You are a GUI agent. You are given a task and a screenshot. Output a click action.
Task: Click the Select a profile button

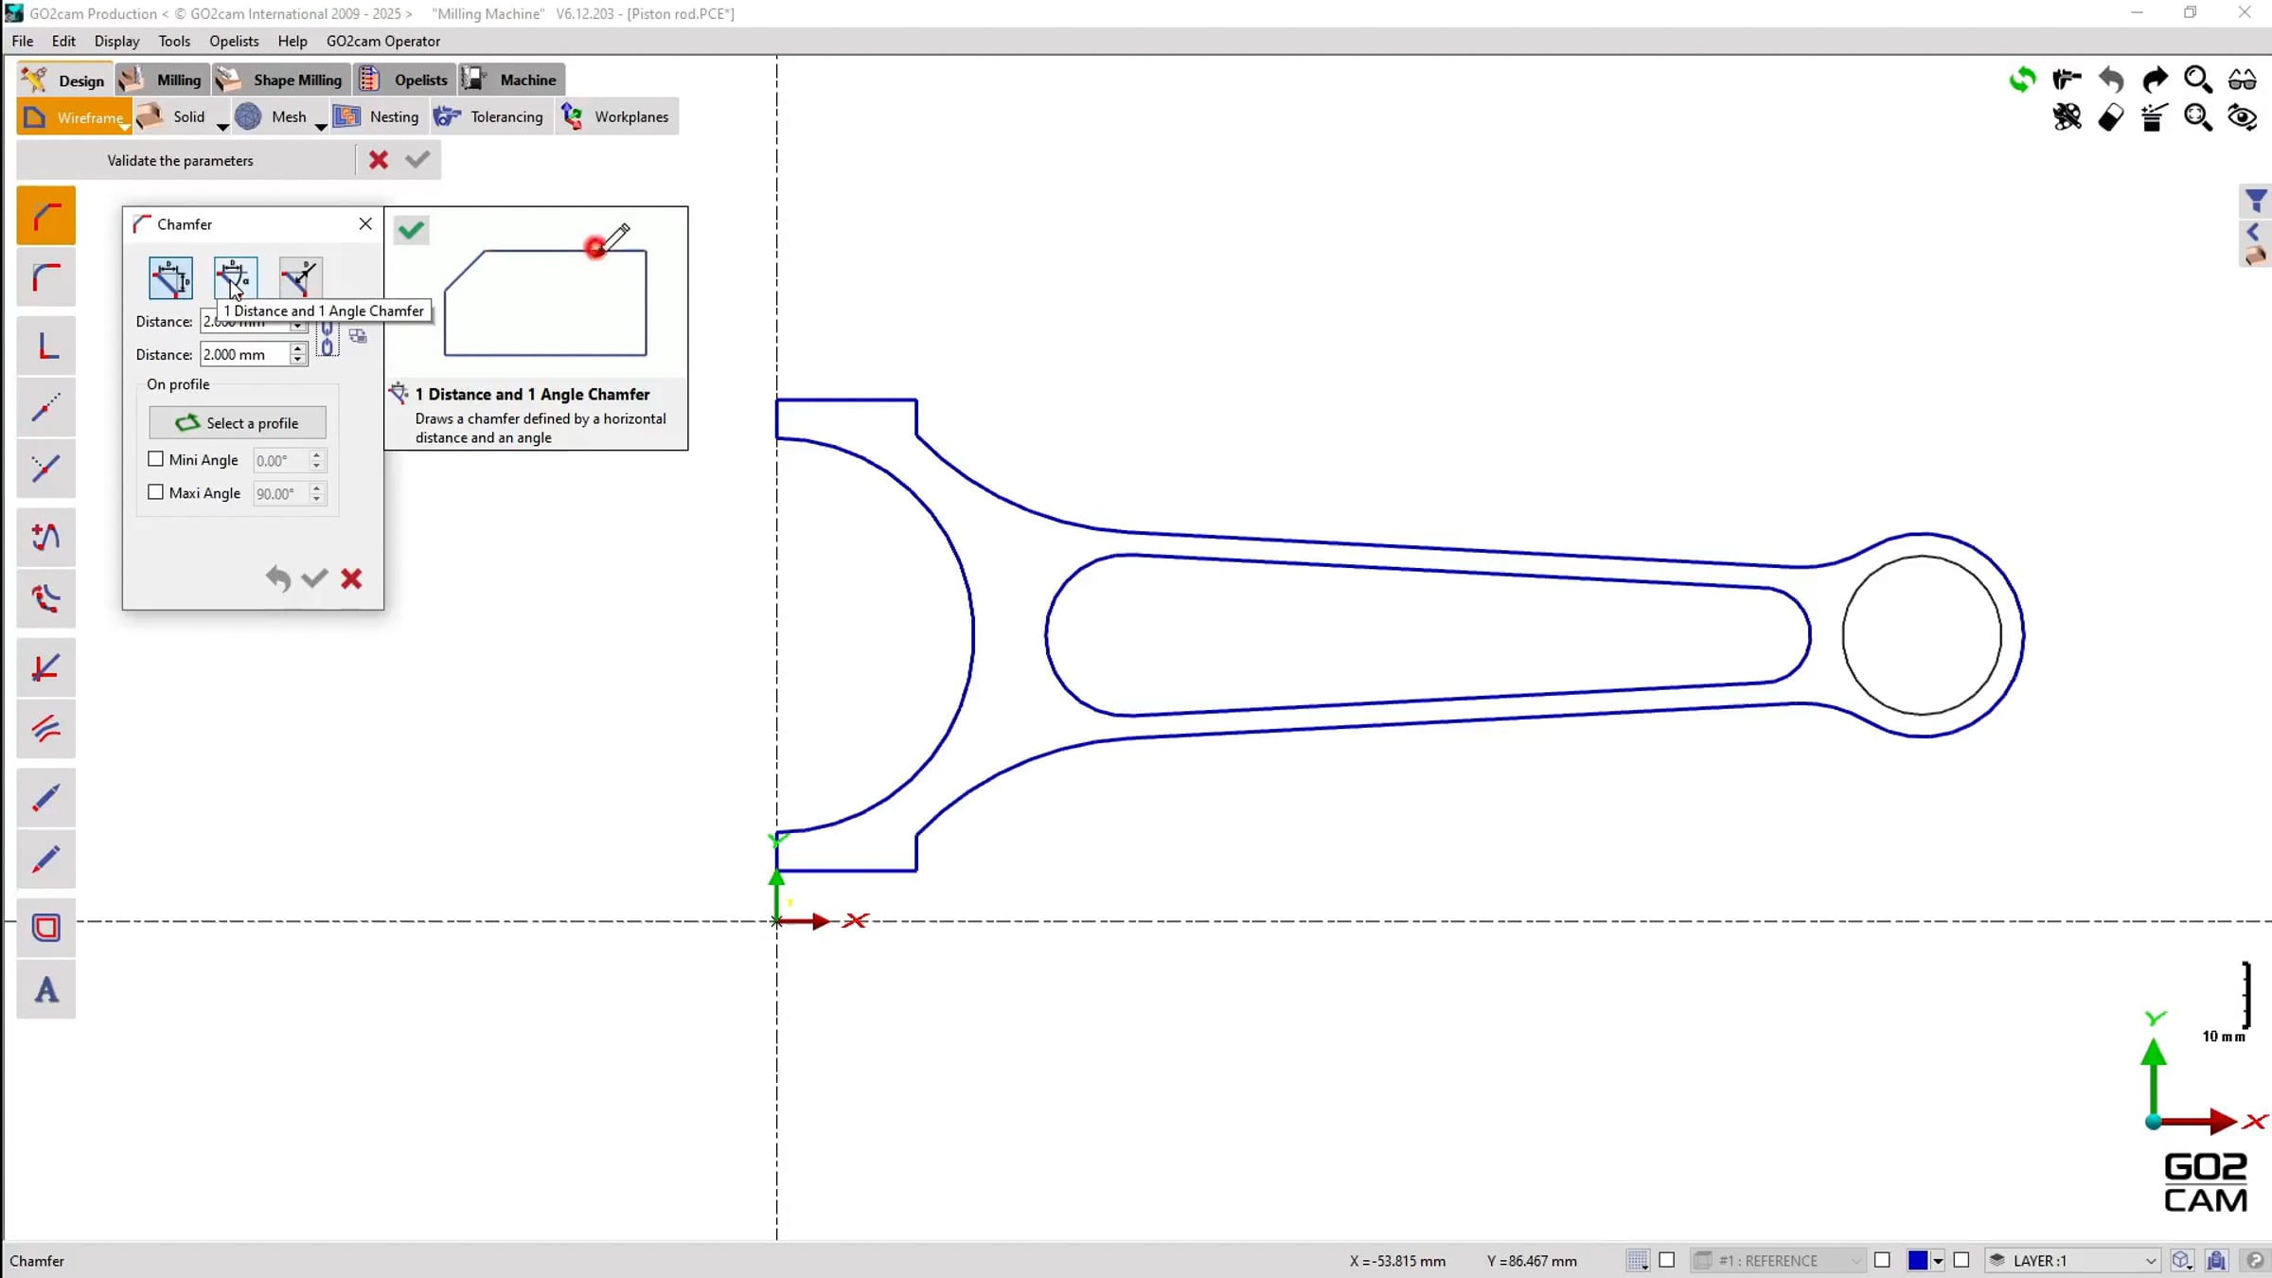coord(238,422)
